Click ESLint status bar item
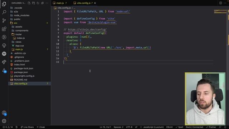Screen dimensions: 229x129 [169, 127]
